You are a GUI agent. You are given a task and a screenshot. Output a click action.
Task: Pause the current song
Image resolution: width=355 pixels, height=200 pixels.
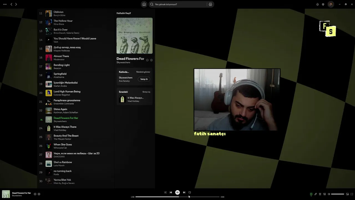click(177, 192)
